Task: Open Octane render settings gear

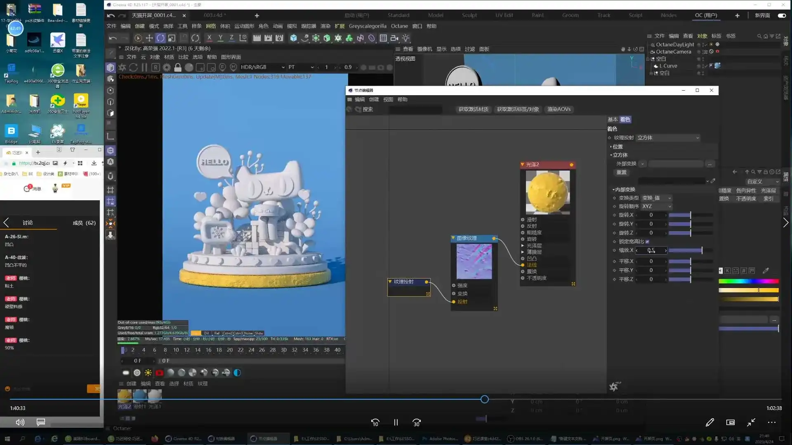Action: click(x=167, y=67)
